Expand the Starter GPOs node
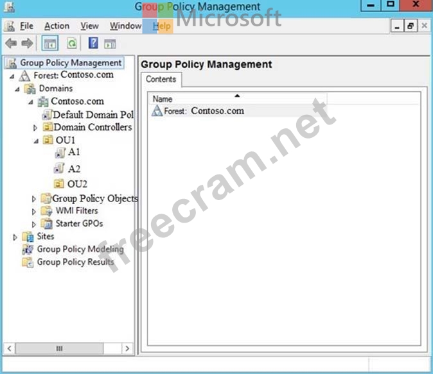The width and height of the screenshot is (433, 374). 33,225
